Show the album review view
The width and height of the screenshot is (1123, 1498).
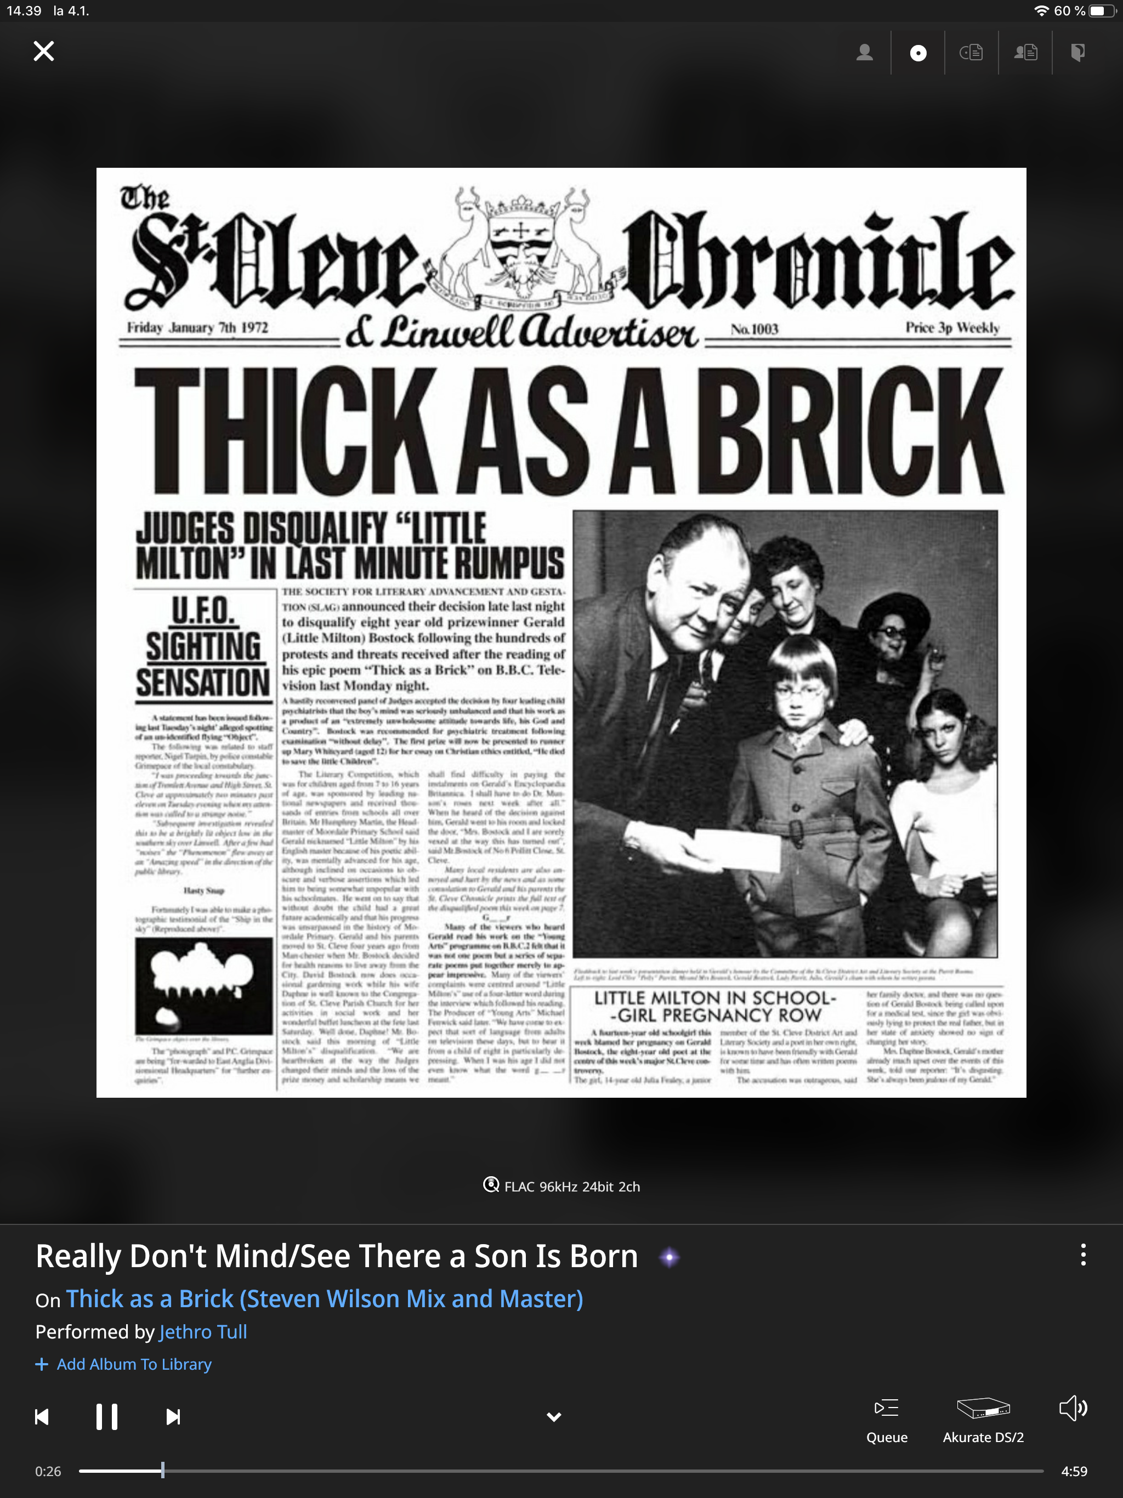(971, 52)
